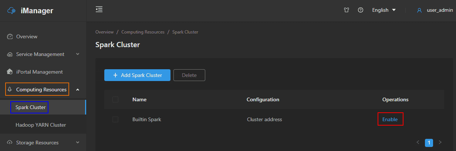The width and height of the screenshot is (456, 151).
Task: Click the Storage Resources cloud icon
Action: pyautogui.click(x=10, y=143)
